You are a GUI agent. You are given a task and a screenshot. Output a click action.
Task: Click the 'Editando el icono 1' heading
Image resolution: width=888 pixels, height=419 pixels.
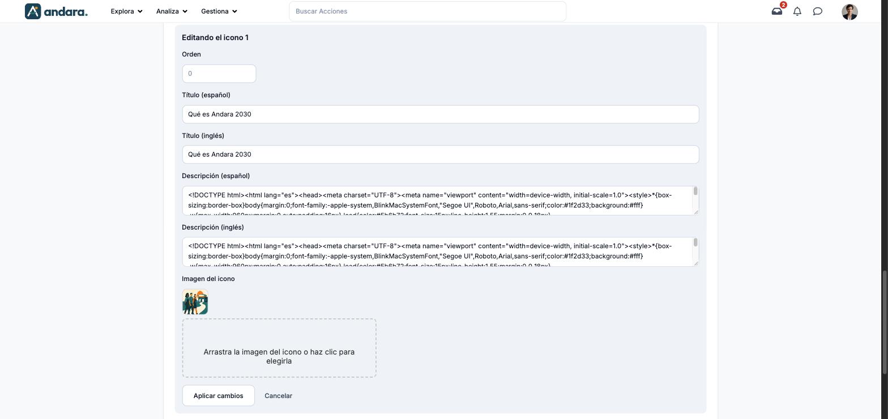coord(215,37)
